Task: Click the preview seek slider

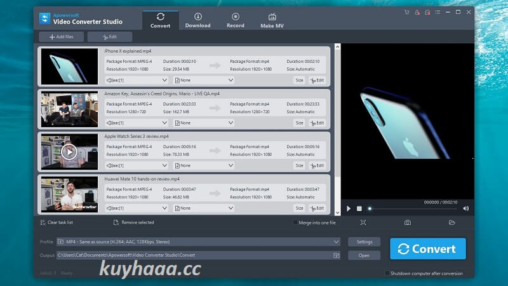Action: pyautogui.click(x=413, y=209)
